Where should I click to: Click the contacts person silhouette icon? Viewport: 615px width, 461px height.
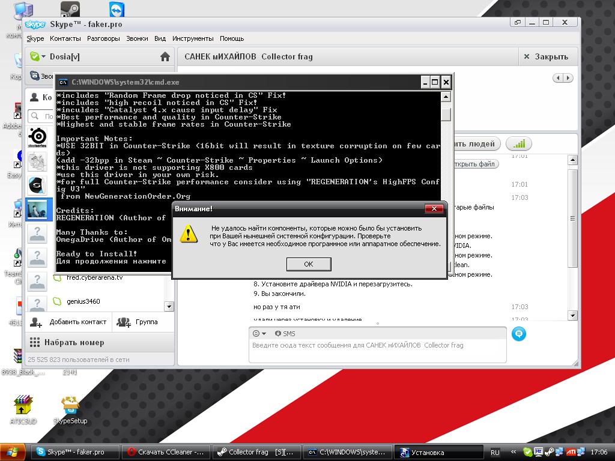(x=34, y=97)
